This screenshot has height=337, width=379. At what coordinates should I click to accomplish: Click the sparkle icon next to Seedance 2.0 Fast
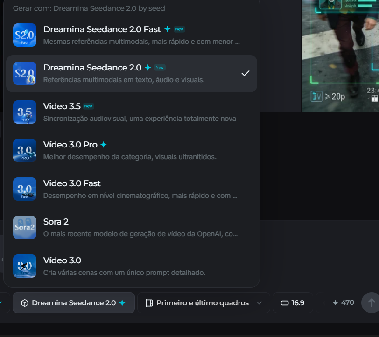click(x=167, y=29)
